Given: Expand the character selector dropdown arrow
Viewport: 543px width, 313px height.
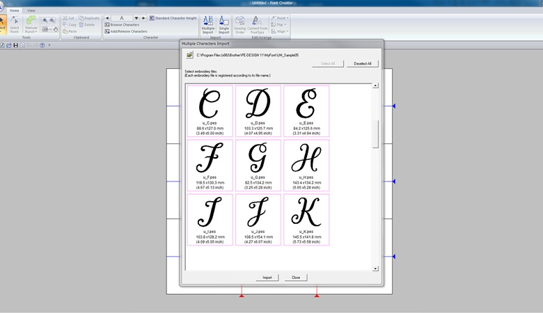Looking at the screenshot, I should [136, 18].
